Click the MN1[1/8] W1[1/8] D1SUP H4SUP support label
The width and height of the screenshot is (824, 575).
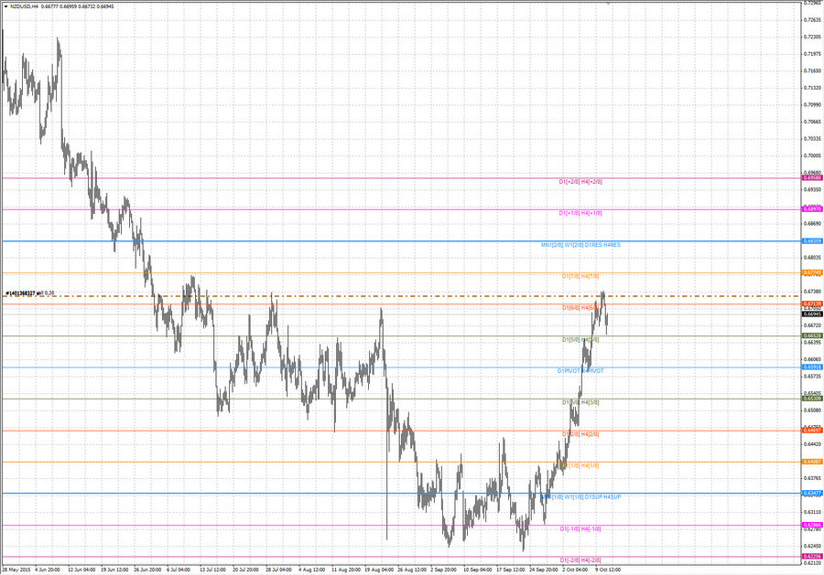coord(580,497)
